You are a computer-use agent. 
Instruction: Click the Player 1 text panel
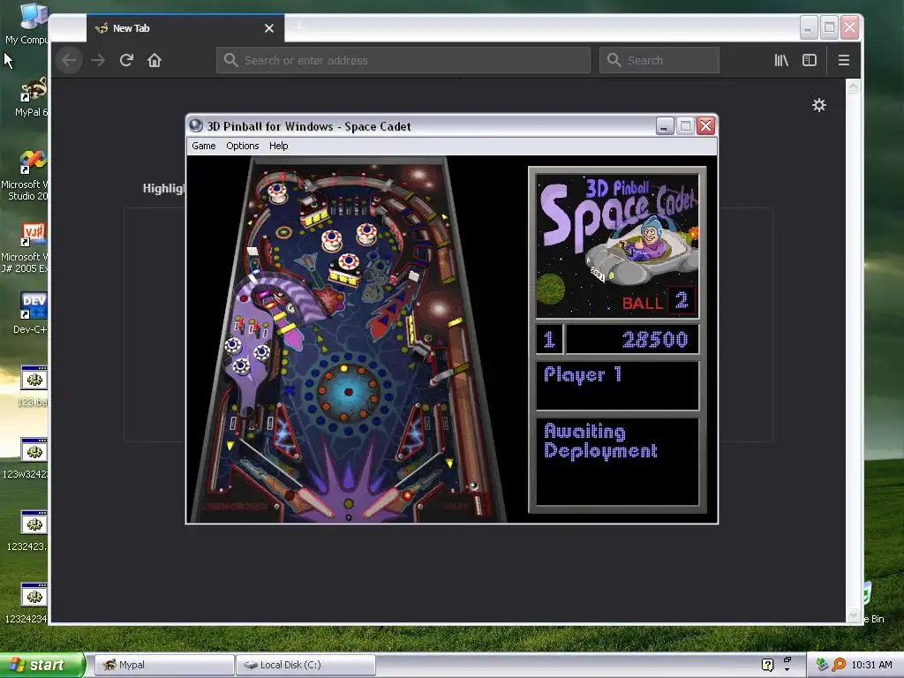tap(617, 385)
